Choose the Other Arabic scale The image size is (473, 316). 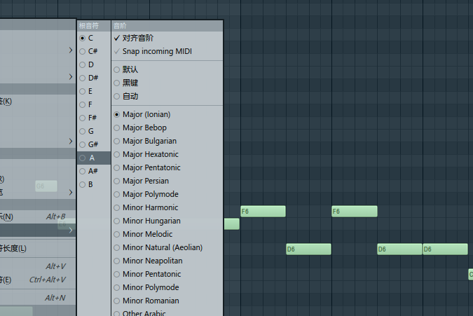pyautogui.click(x=167, y=312)
